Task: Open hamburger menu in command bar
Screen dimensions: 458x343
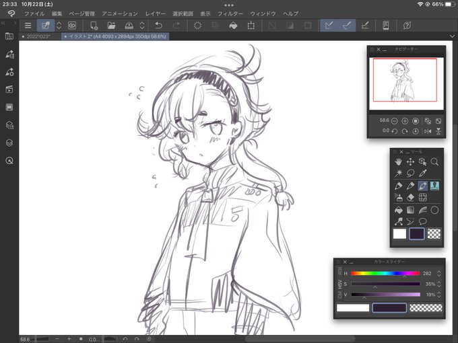Action: (x=28, y=26)
